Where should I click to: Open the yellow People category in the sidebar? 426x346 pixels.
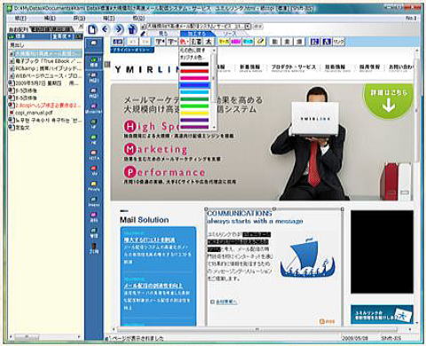tap(94, 185)
